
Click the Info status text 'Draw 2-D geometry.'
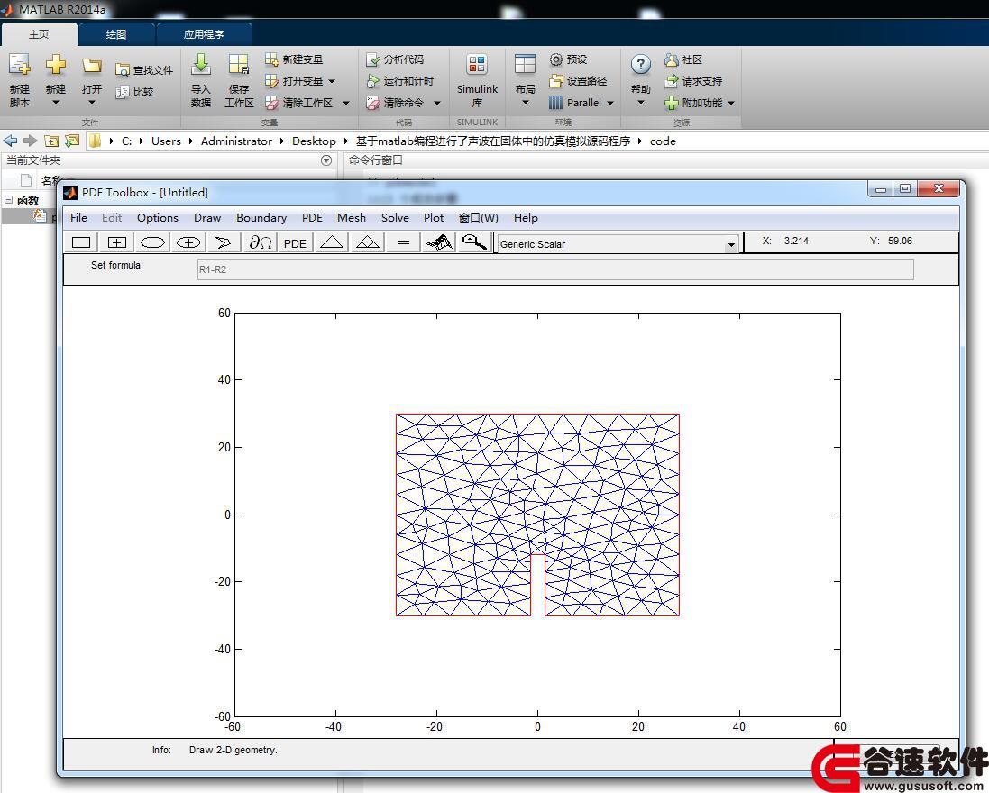click(234, 750)
